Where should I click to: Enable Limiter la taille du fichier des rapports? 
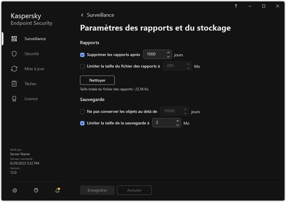point(82,66)
